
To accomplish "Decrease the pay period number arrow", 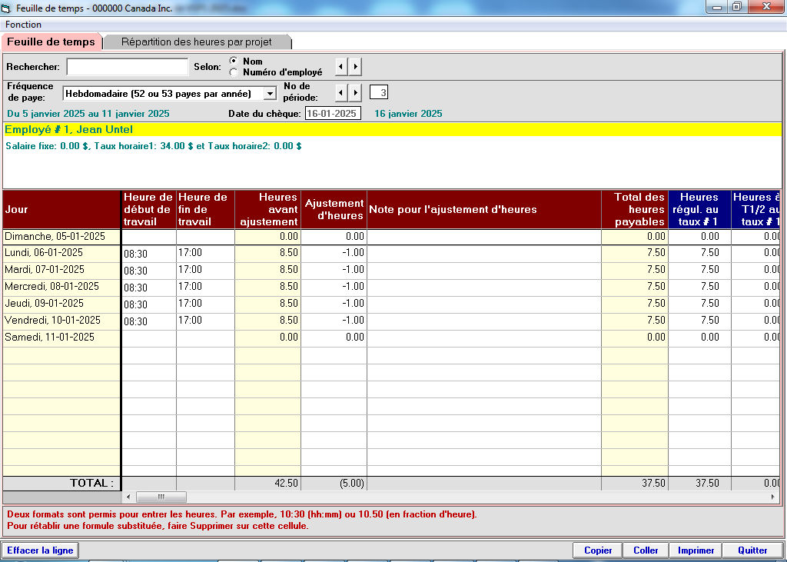I will (x=341, y=93).
